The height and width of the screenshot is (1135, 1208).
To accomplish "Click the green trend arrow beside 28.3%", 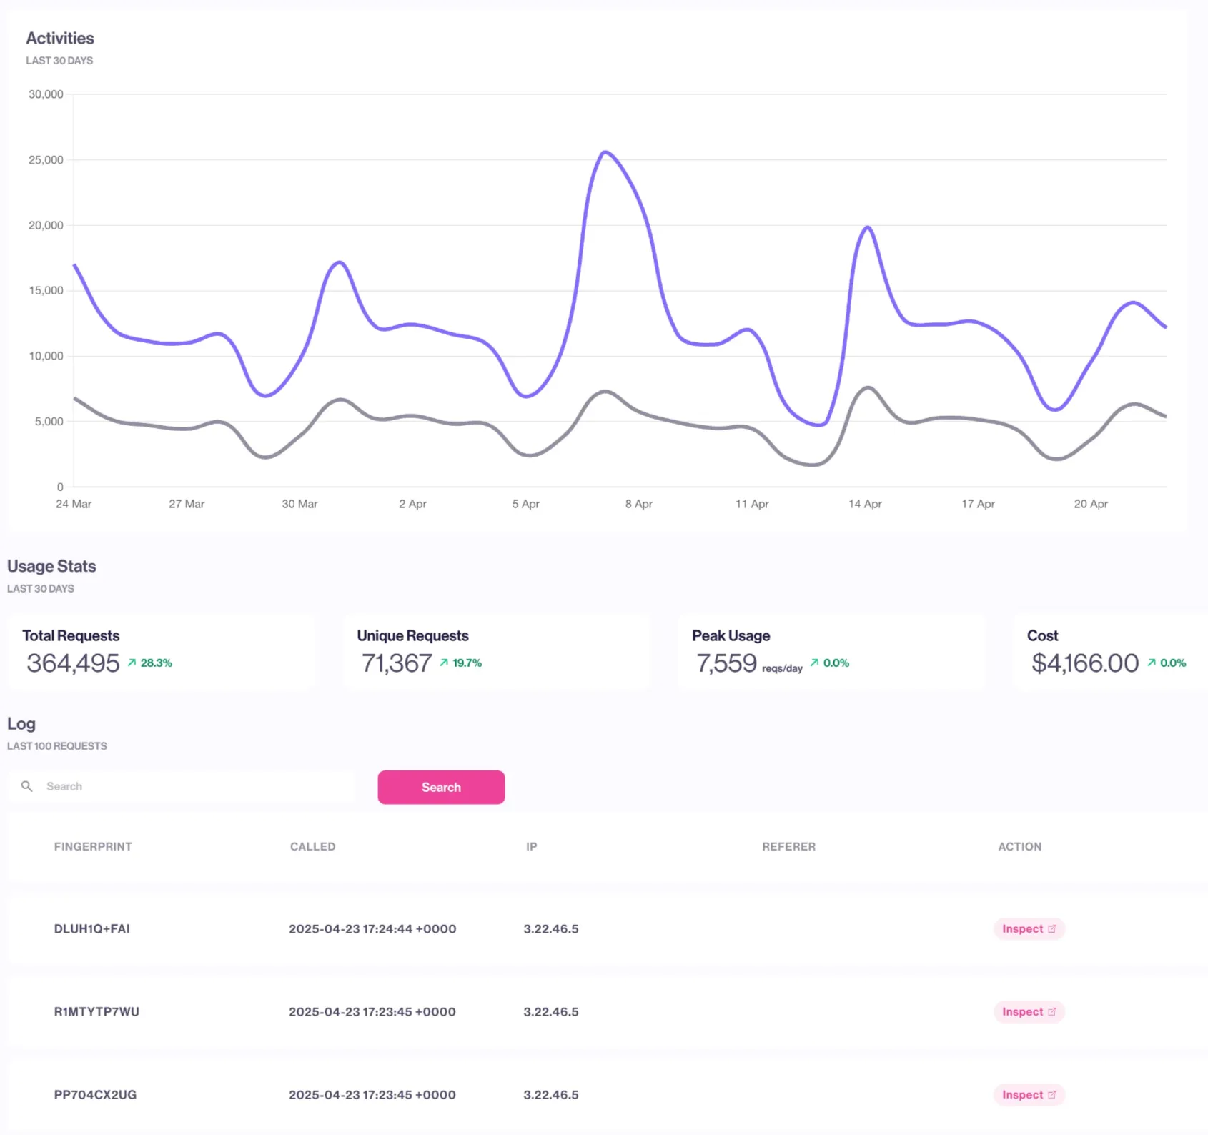I will pos(132,663).
